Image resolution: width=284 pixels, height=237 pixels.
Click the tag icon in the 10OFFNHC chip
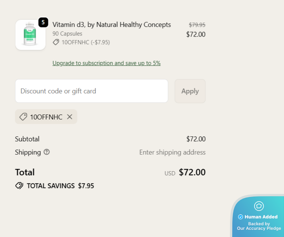[x=23, y=117]
